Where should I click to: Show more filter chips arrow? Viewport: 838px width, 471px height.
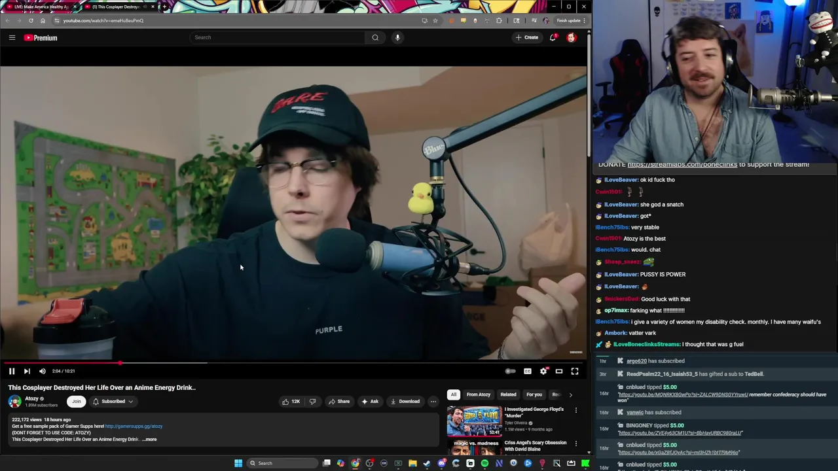tap(570, 394)
